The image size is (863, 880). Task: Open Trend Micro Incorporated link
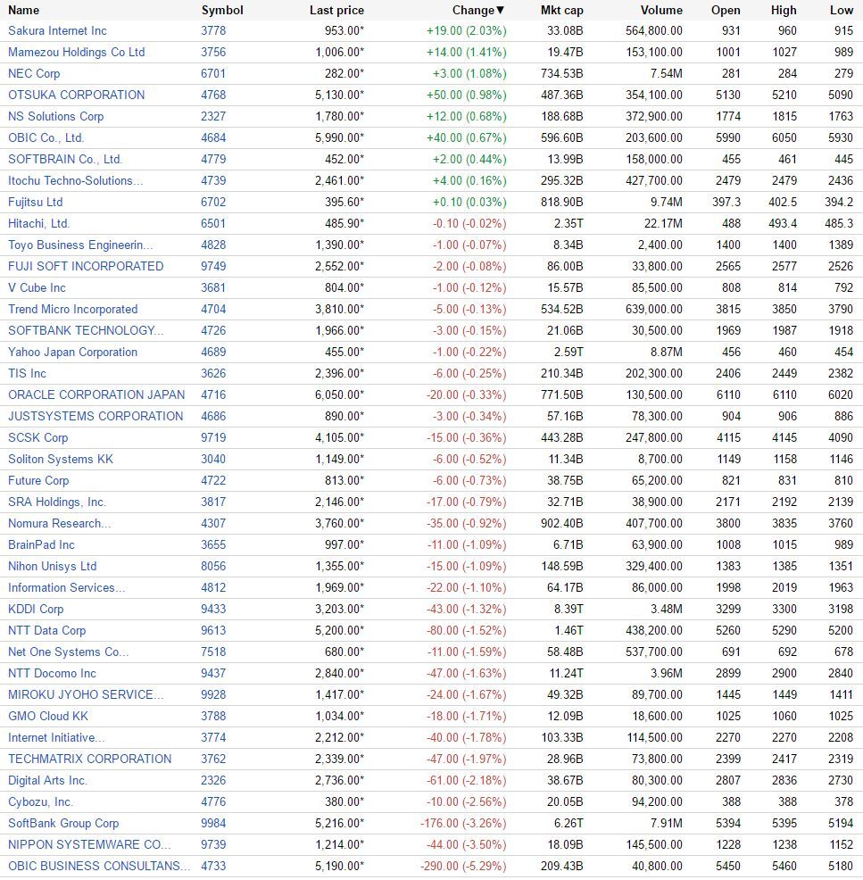click(x=72, y=309)
